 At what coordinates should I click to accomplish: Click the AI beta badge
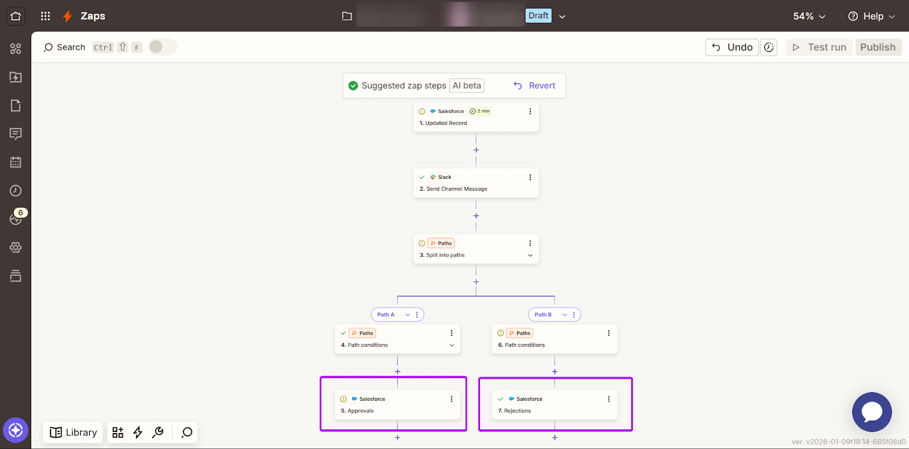[x=467, y=86]
